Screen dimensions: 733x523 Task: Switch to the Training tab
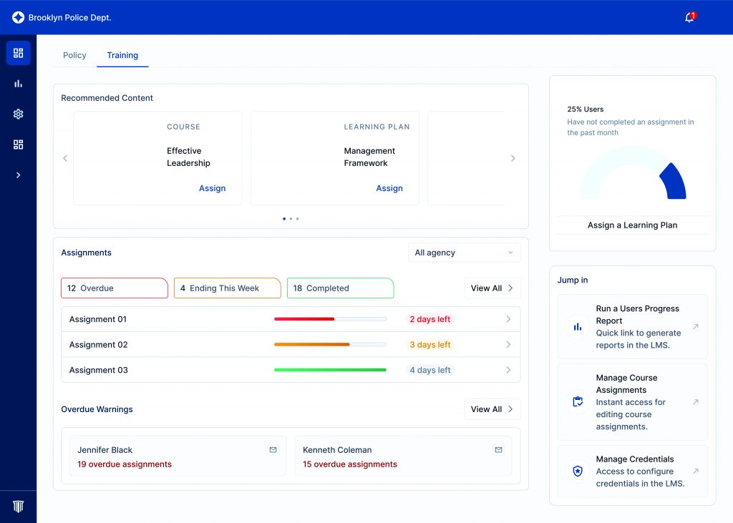click(122, 55)
